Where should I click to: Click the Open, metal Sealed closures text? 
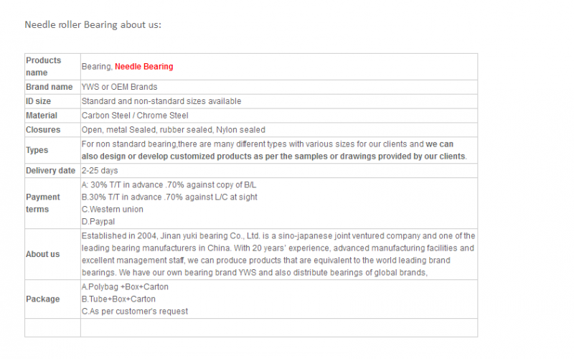click(174, 130)
